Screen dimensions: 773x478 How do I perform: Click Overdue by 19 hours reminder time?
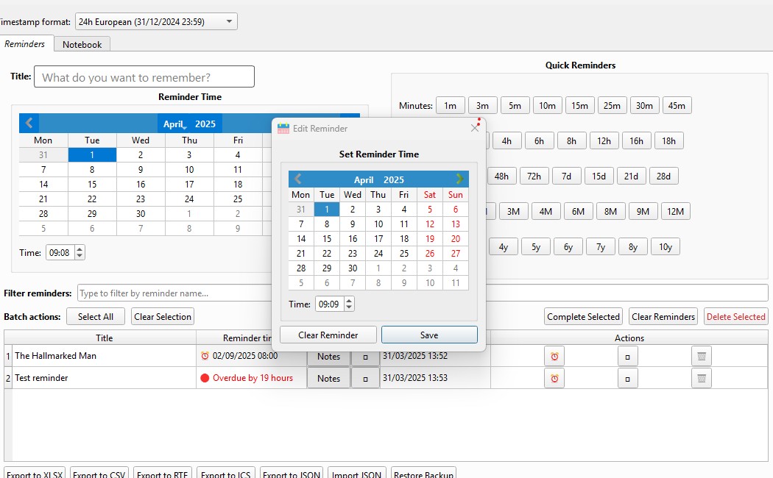(253, 377)
